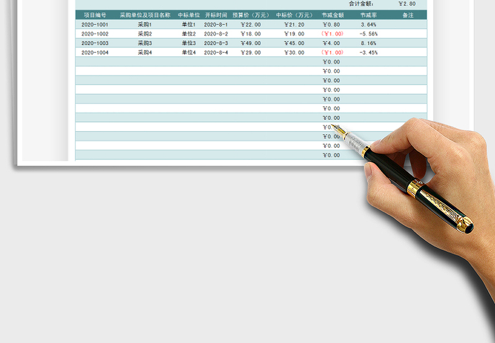Select the savings rate cell -3.45%
The image size is (495, 343).
369,53
